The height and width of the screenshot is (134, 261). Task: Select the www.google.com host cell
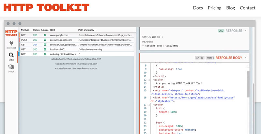[59, 35]
